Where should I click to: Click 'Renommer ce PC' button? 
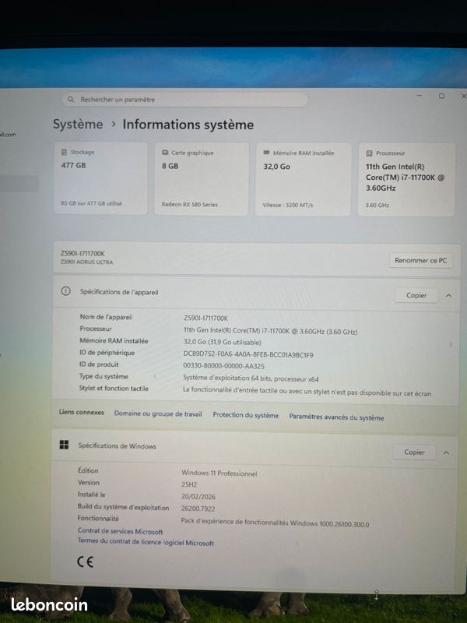420,261
